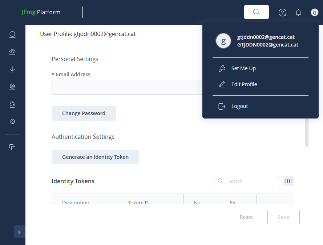Open the globe icon in left sidebar
Viewport: 323px width, 245px height.
(x=12, y=87)
